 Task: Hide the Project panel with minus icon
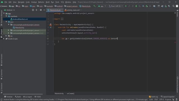point(44,10)
